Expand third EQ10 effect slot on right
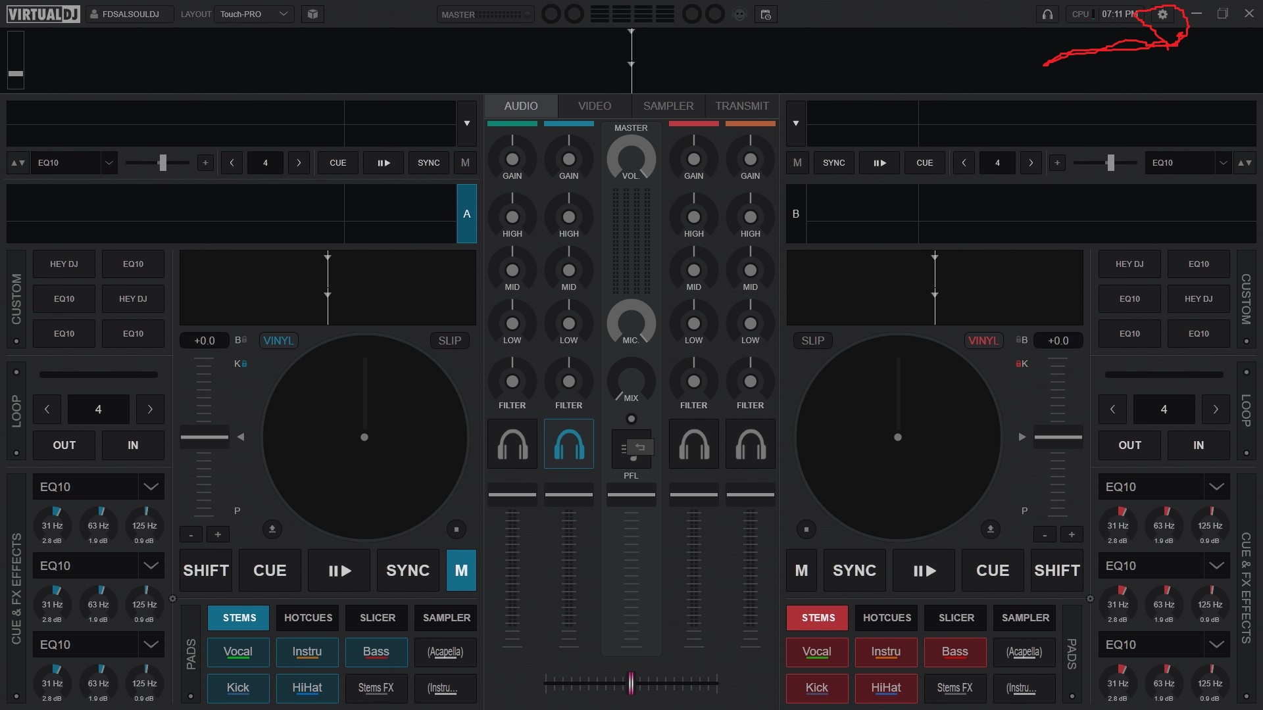Viewport: 1263px width, 710px height. click(1216, 644)
